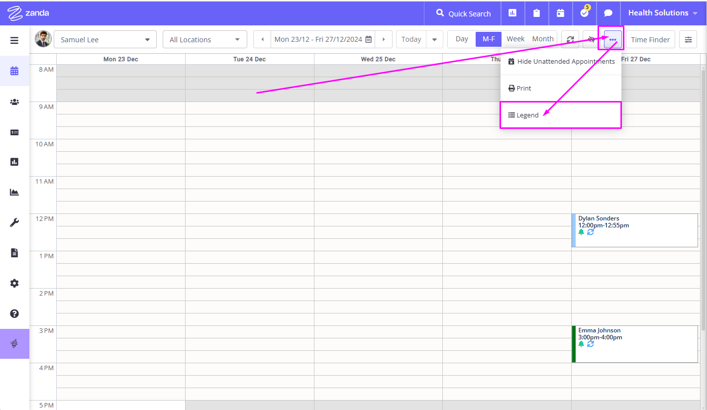Open the clipboard icon in the top bar
707x410 pixels.
[x=536, y=13]
